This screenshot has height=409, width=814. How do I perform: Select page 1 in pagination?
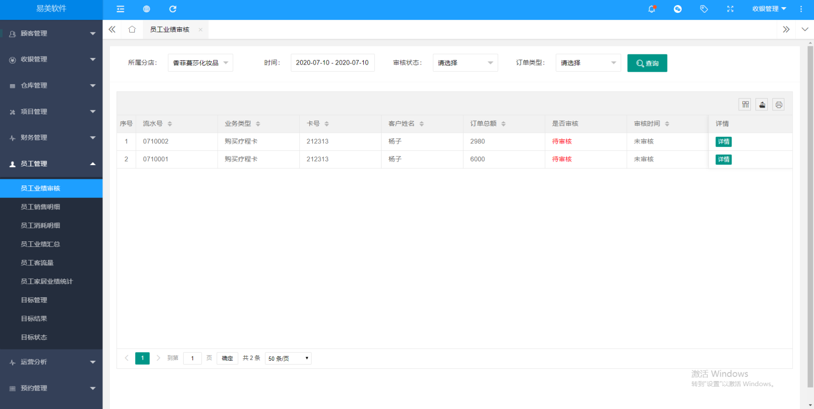click(142, 358)
